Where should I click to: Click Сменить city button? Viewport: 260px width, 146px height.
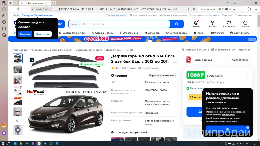(x=25, y=34)
